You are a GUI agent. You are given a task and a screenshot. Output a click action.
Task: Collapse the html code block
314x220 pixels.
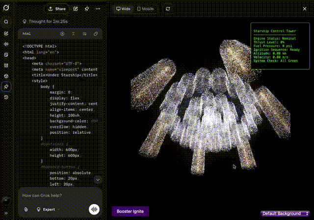coord(74,34)
